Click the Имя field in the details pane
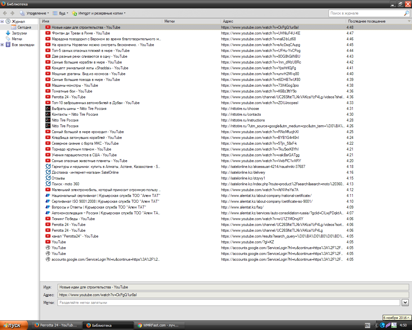The image size is (412, 330). [x=233, y=287]
